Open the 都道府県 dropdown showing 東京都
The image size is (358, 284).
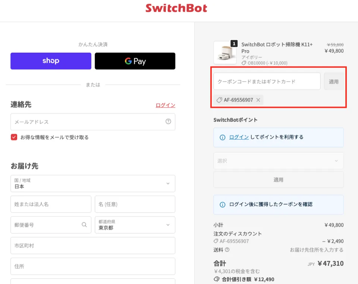pos(135,225)
